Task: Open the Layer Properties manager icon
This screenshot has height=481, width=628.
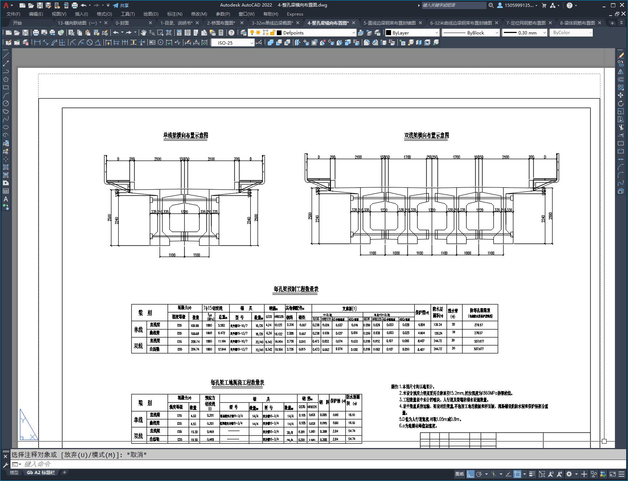Action: [243, 33]
